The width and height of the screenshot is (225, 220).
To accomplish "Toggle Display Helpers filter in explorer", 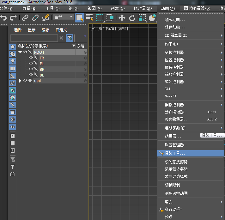I will tap(13, 76).
